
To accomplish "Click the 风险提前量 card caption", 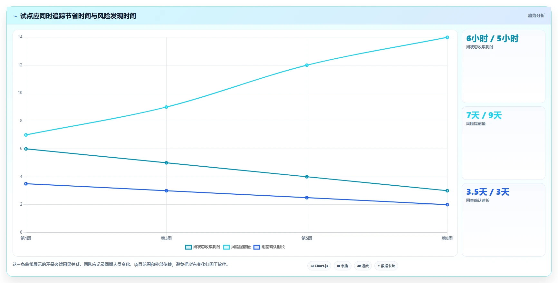I will click(x=476, y=124).
